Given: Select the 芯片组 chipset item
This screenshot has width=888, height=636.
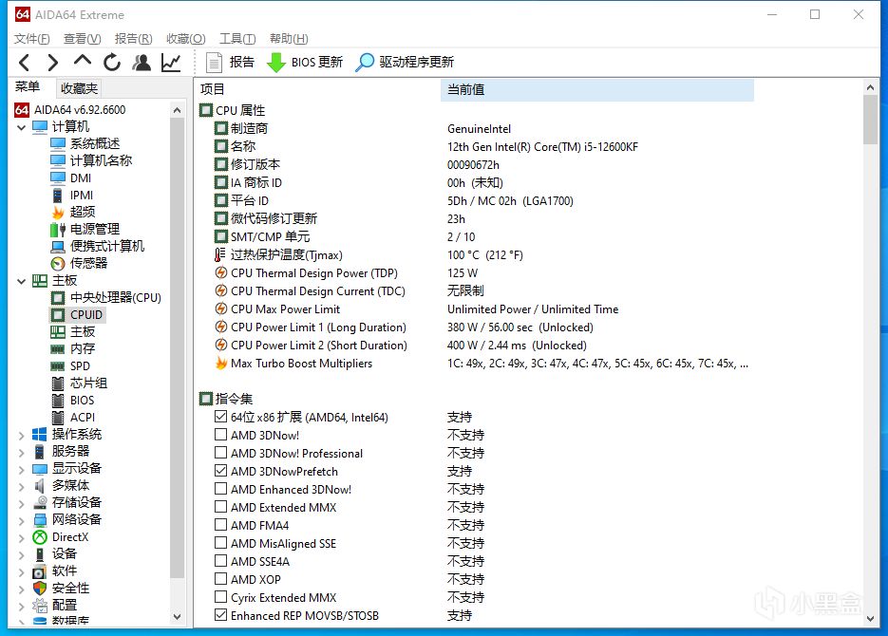Looking at the screenshot, I should [x=79, y=383].
